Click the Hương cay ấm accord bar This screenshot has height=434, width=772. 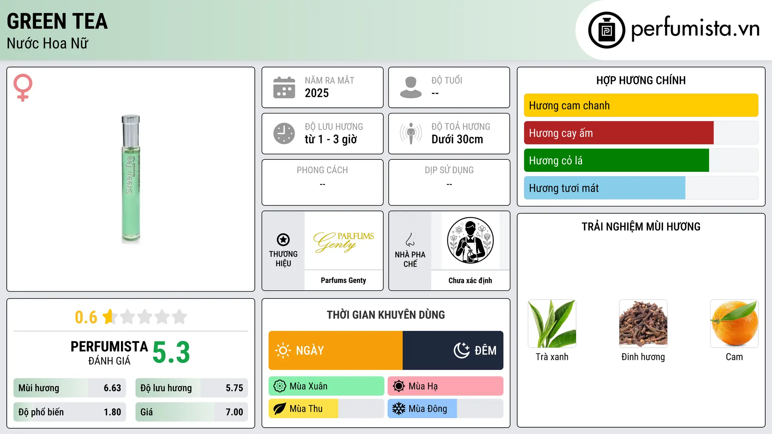pos(641,133)
